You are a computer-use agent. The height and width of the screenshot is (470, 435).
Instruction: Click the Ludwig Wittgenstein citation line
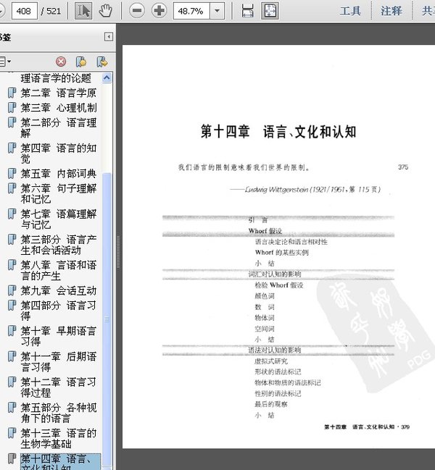coord(305,190)
